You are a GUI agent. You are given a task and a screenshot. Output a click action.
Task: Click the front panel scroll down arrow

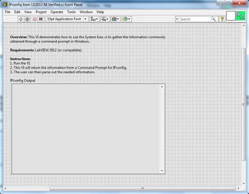pyautogui.click(x=243, y=184)
